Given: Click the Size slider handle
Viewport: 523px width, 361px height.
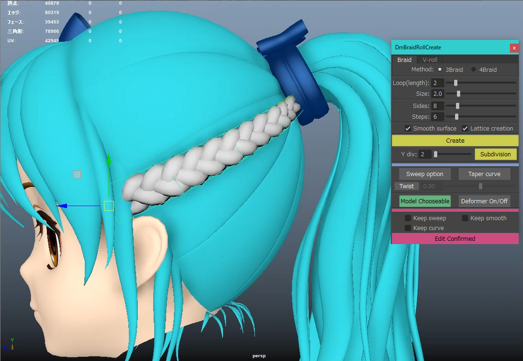Looking at the screenshot, I should [x=458, y=94].
